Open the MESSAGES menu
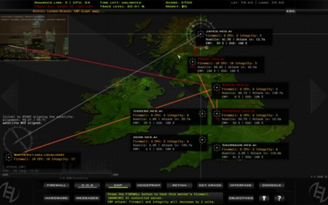Viewport: 328px width, 205px height. pyautogui.click(x=87, y=198)
